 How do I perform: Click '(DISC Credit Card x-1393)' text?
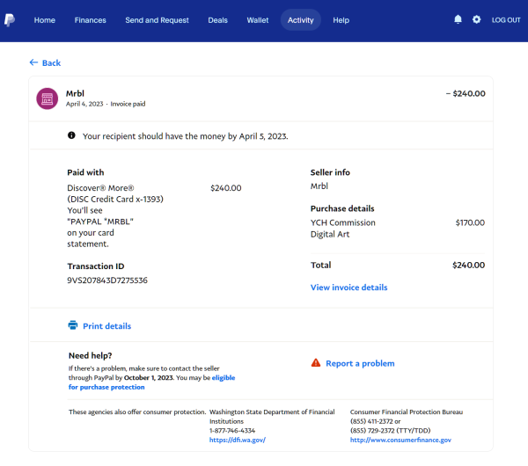115,200
